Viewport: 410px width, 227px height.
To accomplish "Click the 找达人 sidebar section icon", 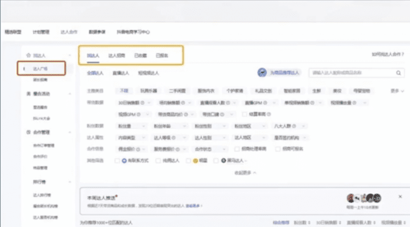I will 29,54.
